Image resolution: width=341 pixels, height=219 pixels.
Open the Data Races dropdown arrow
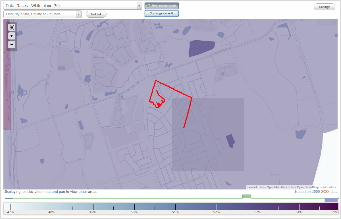pyautogui.click(x=139, y=6)
